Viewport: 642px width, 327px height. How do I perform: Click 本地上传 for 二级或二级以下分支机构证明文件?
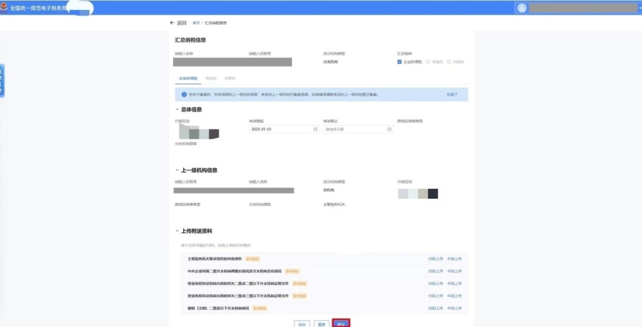[454, 283]
